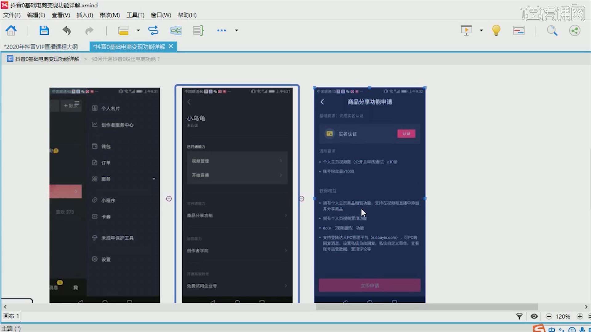Open more toolbar tools ellipsis

(222, 30)
